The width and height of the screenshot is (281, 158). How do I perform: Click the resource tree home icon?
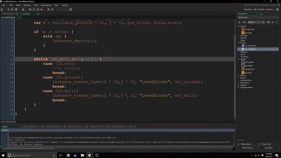239,22
